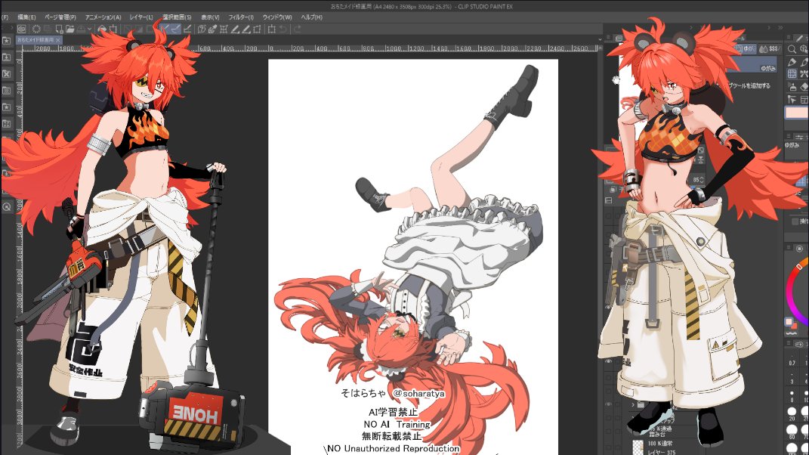Image resolution: width=809 pixels, height=455 pixels.
Task: Toggle Snap to Ruler in command bar
Action: pyautogui.click(x=164, y=29)
